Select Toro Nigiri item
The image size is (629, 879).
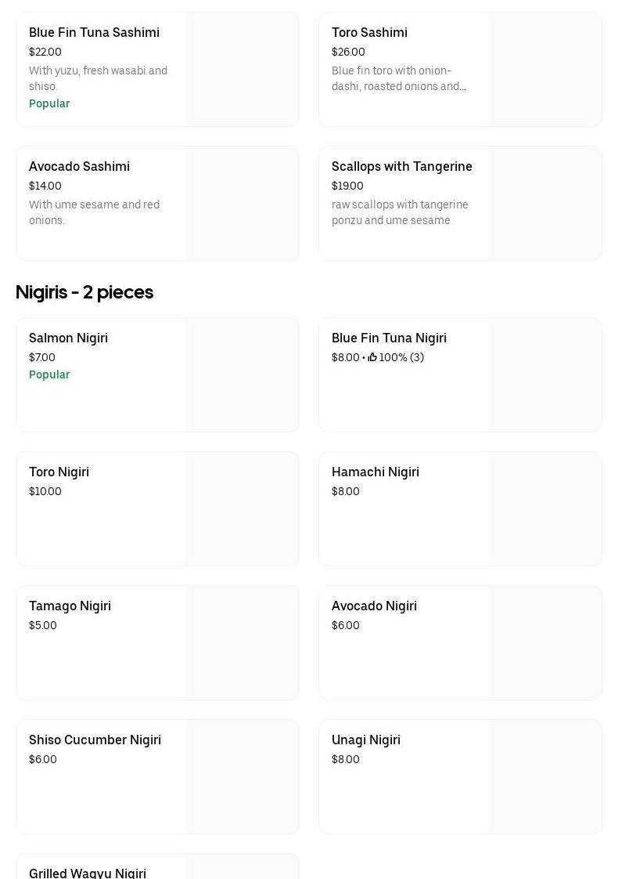coord(59,472)
